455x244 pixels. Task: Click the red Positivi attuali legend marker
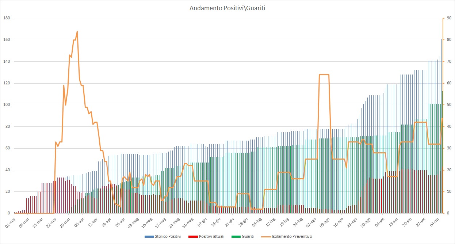pyautogui.click(x=190, y=237)
